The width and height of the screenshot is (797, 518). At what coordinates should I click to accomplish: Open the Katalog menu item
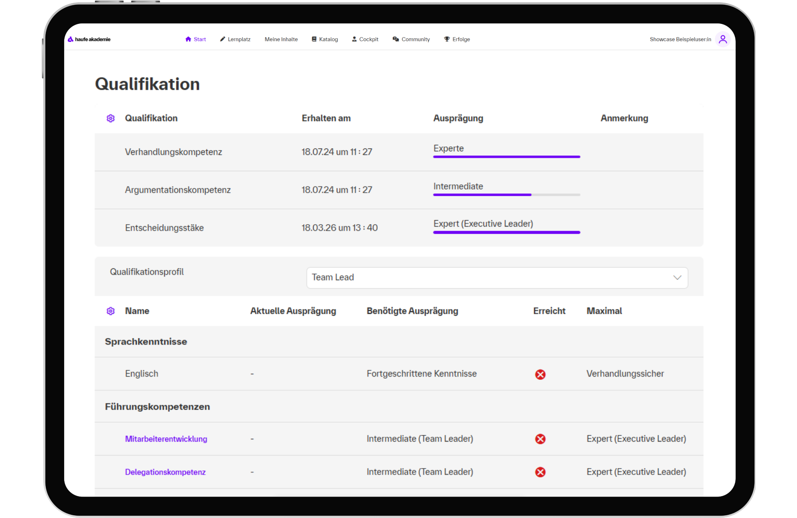click(x=325, y=39)
